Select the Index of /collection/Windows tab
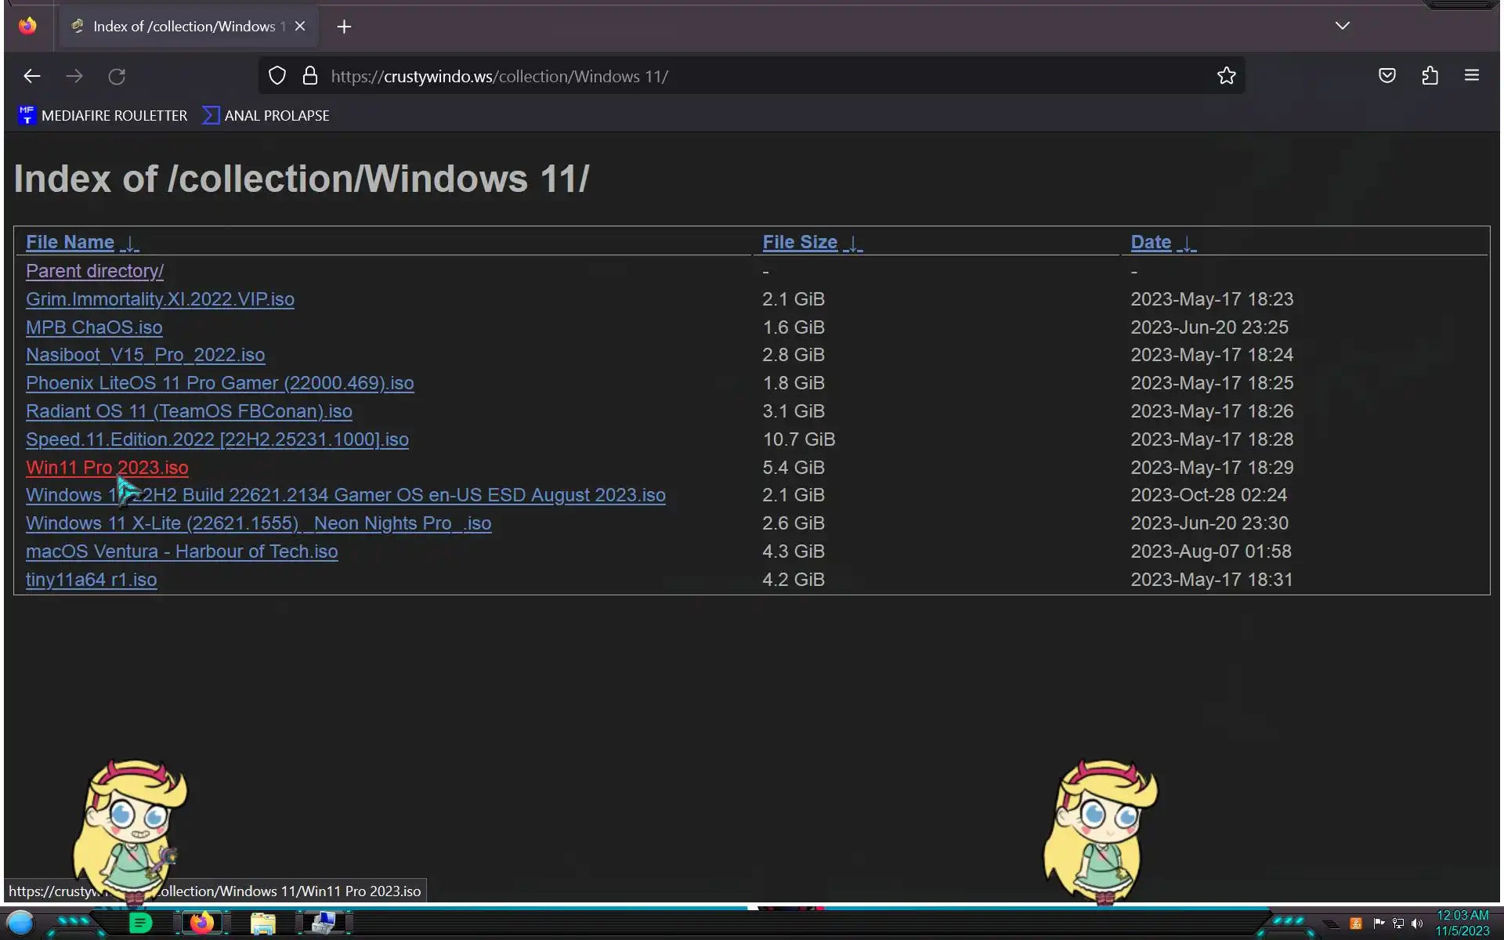The height and width of the screenshot is (940, 1504). (183, 27)
